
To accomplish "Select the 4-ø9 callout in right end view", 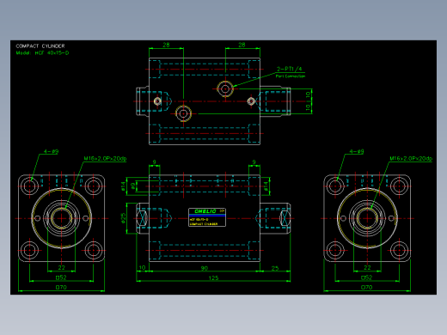I will pyautogui.click(x=357, y=151).
